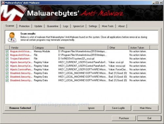164x124 pixels.
Task: Sort by the Items column header
Action: point(83,48)
